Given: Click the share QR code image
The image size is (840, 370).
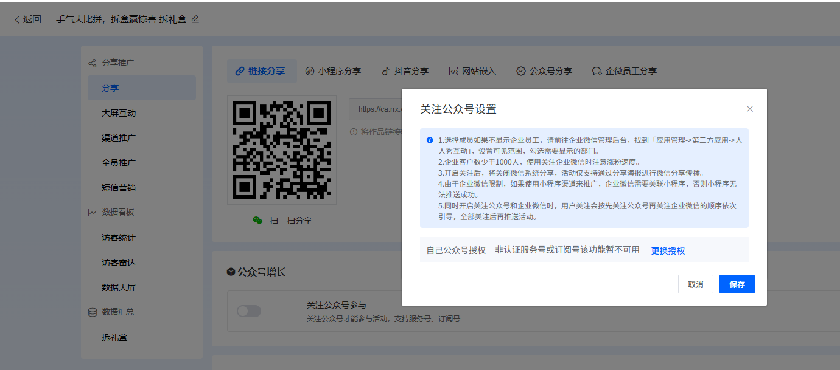Looking at the screenshot, I should tap(282, 150).
